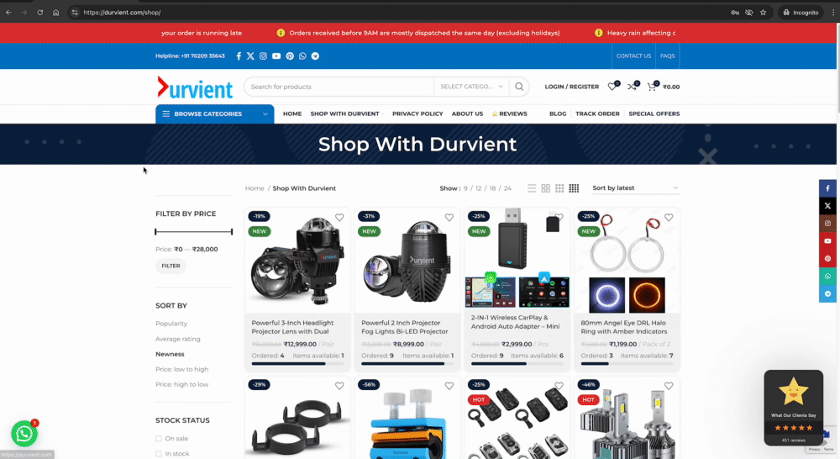Viewport: 840px width, 459px height.
Task: Open Track Order nav item
Action: click(x=597, y=113)
